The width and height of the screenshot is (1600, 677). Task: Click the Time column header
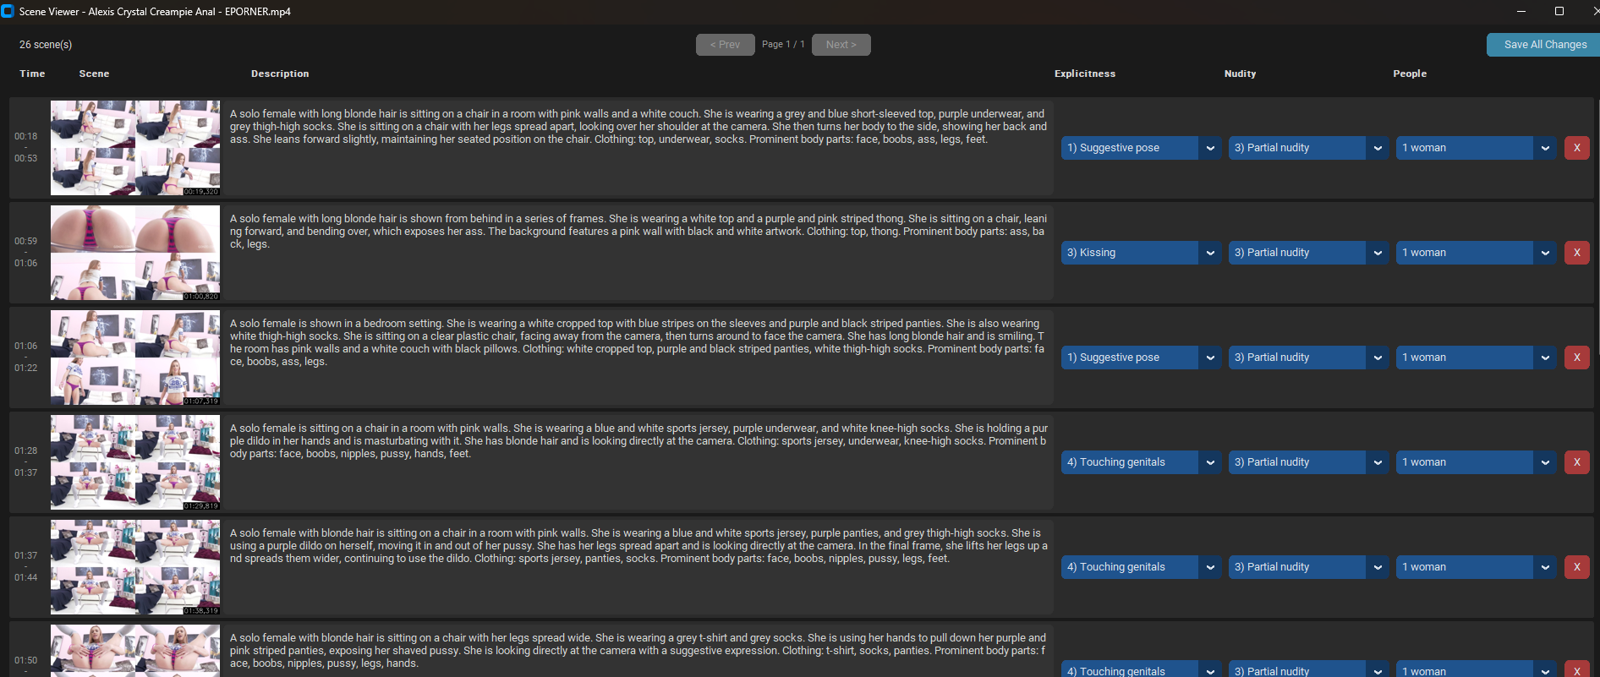32,74
